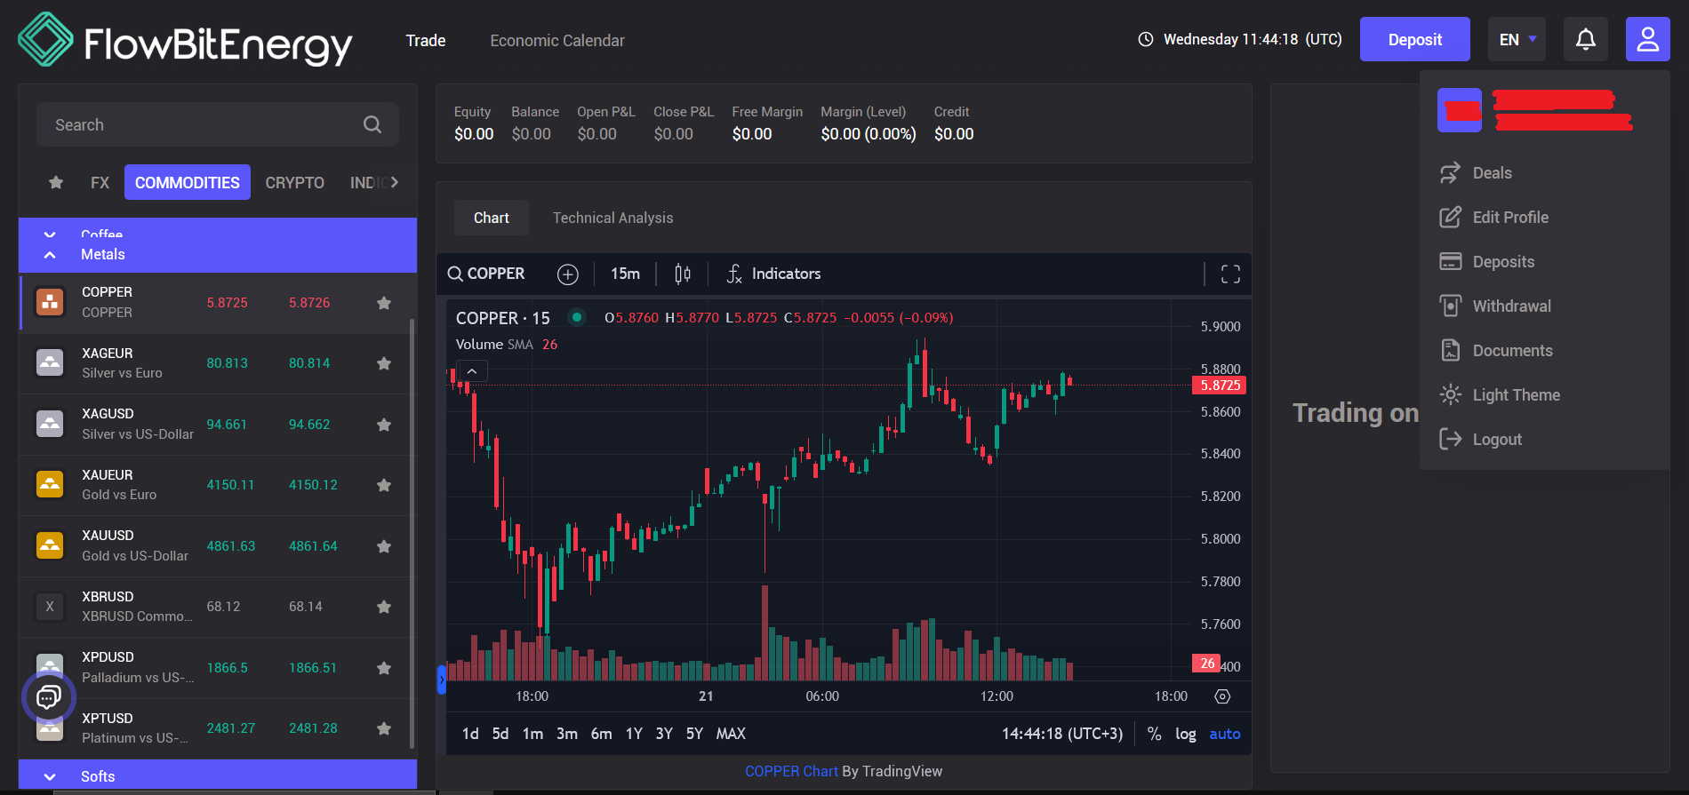1689x795 pixels.
Task: Open the chart settings gear
Action: pyautogui.click(x=1222, y=696)
